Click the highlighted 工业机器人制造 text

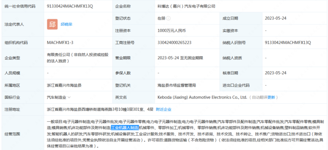tap(125, 127)
